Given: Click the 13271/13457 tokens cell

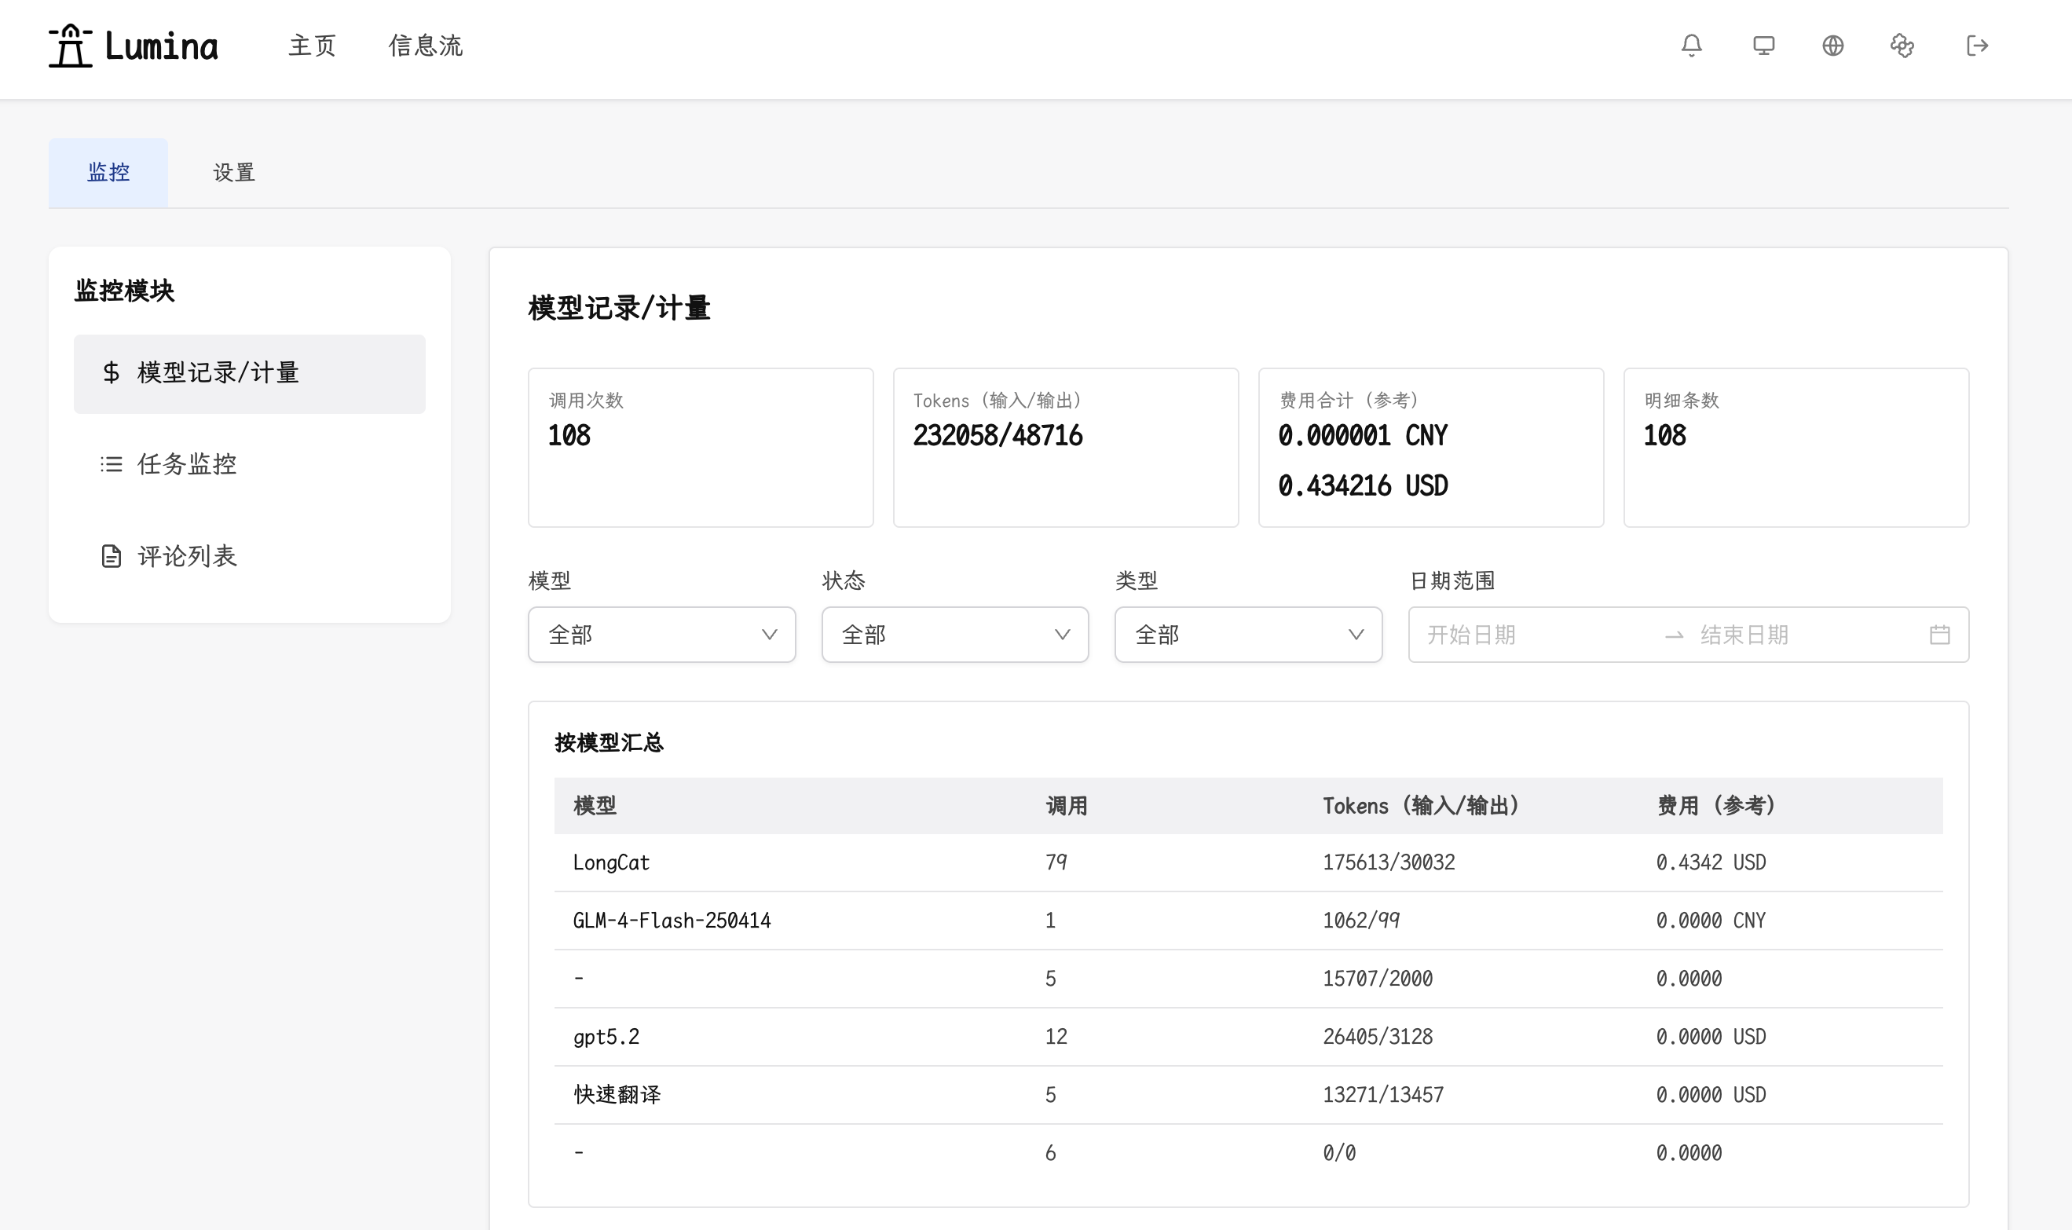Looking at the screenshot, I should [x=1382, y=1095].
